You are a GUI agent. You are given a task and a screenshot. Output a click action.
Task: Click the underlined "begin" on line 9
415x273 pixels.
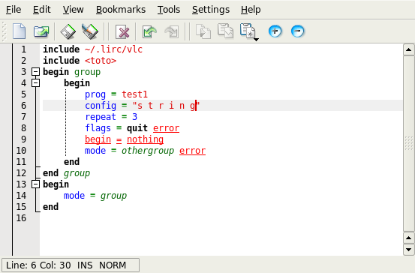(x=98, y=139)
